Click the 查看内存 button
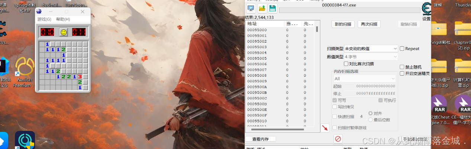 261,139
